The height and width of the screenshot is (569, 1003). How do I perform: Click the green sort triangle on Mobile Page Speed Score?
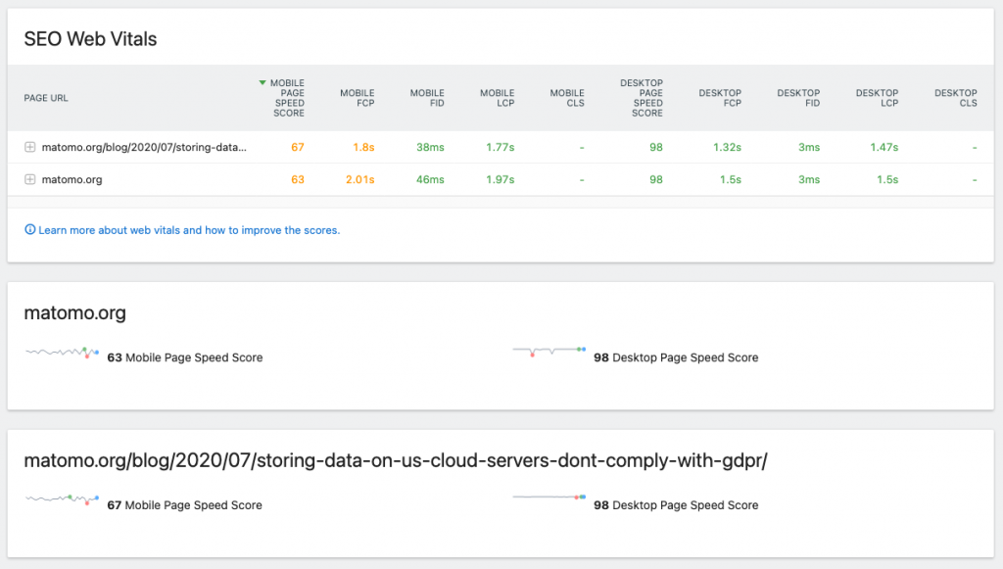coord(262,84)
